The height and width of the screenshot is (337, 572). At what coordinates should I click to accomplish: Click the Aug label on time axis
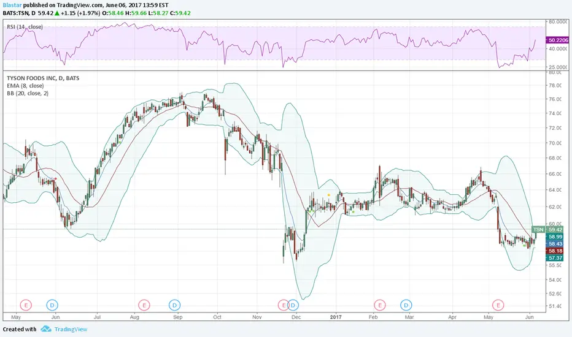(x=134, y=317)
